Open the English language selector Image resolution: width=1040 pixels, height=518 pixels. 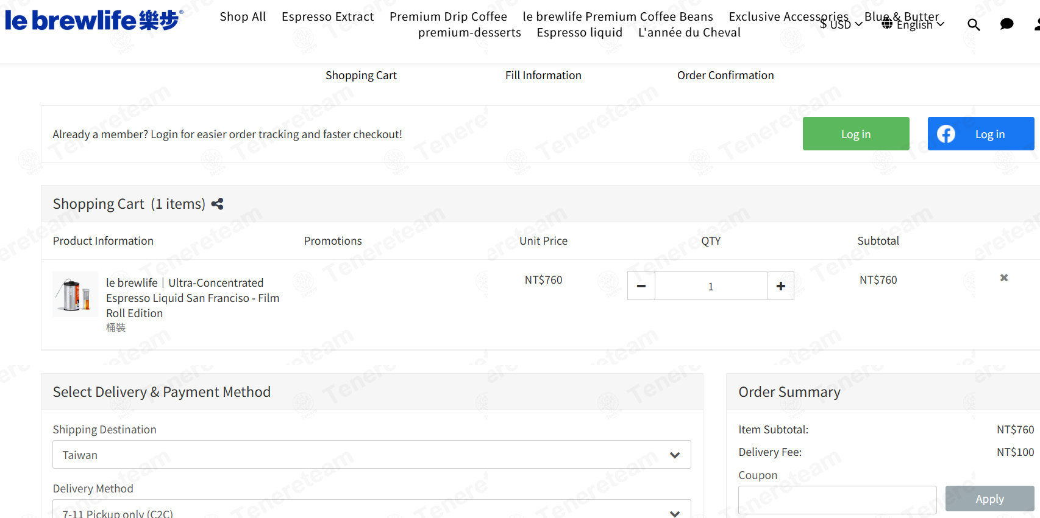[913, 24]
